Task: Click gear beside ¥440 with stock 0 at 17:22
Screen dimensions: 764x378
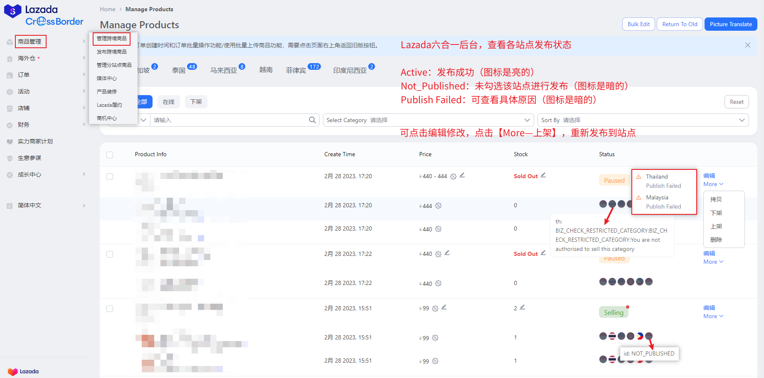Action: (438, 283)
